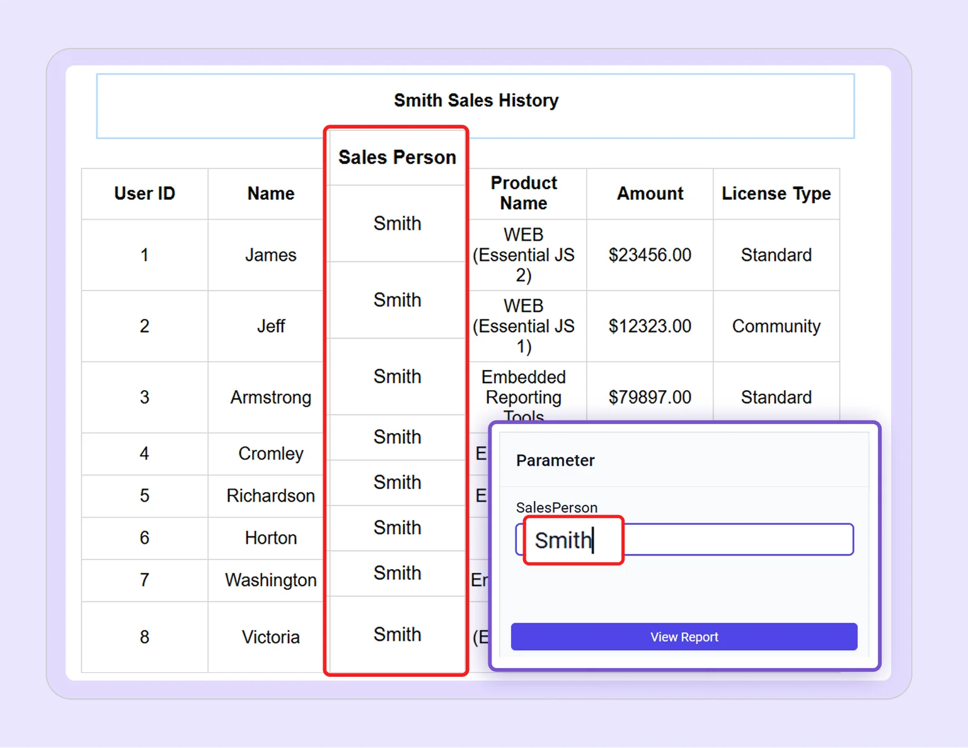Click the Sales Person column header
Viewport: 968px width, 748px height.
(x=396, y=157)
